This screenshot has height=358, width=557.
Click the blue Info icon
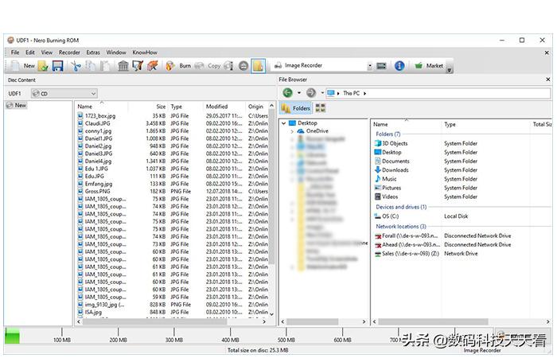399,66
